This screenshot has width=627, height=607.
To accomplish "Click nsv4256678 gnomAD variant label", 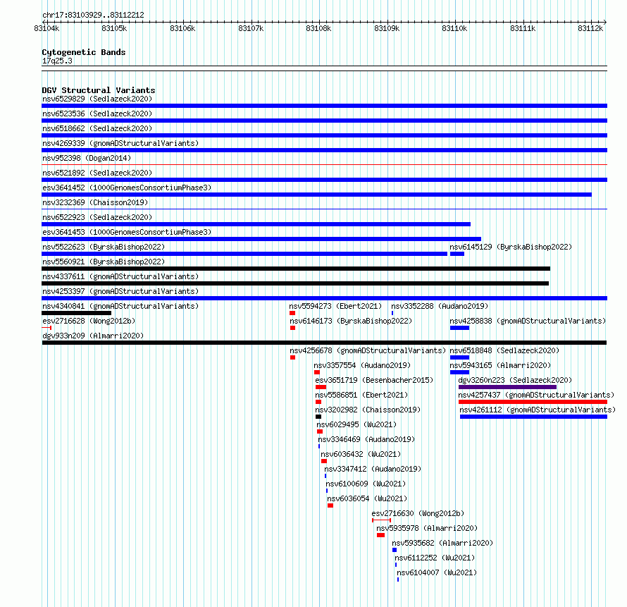I will tap(368, 350).
